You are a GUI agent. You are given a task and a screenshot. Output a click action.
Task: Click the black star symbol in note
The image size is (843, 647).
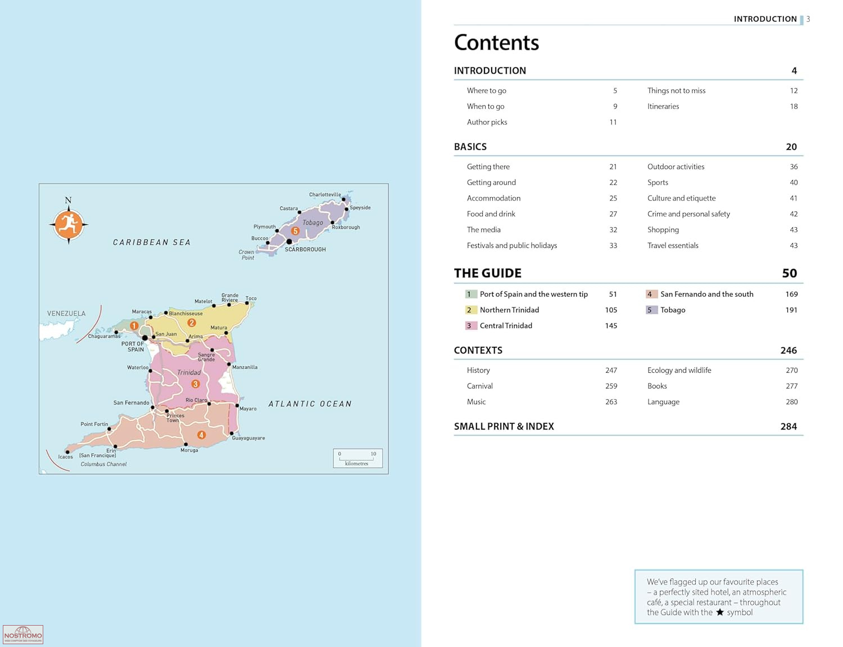click(x=719, y=612)
